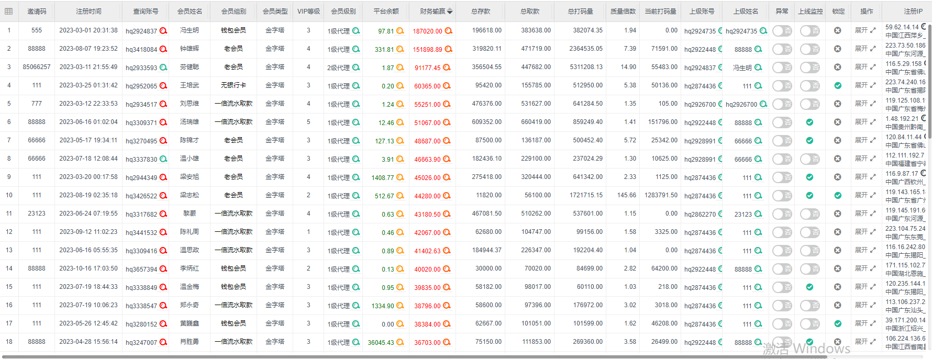932x359 pixels.
Task: Enable 上线监控 switch for row 14
Action: (809, 269)
